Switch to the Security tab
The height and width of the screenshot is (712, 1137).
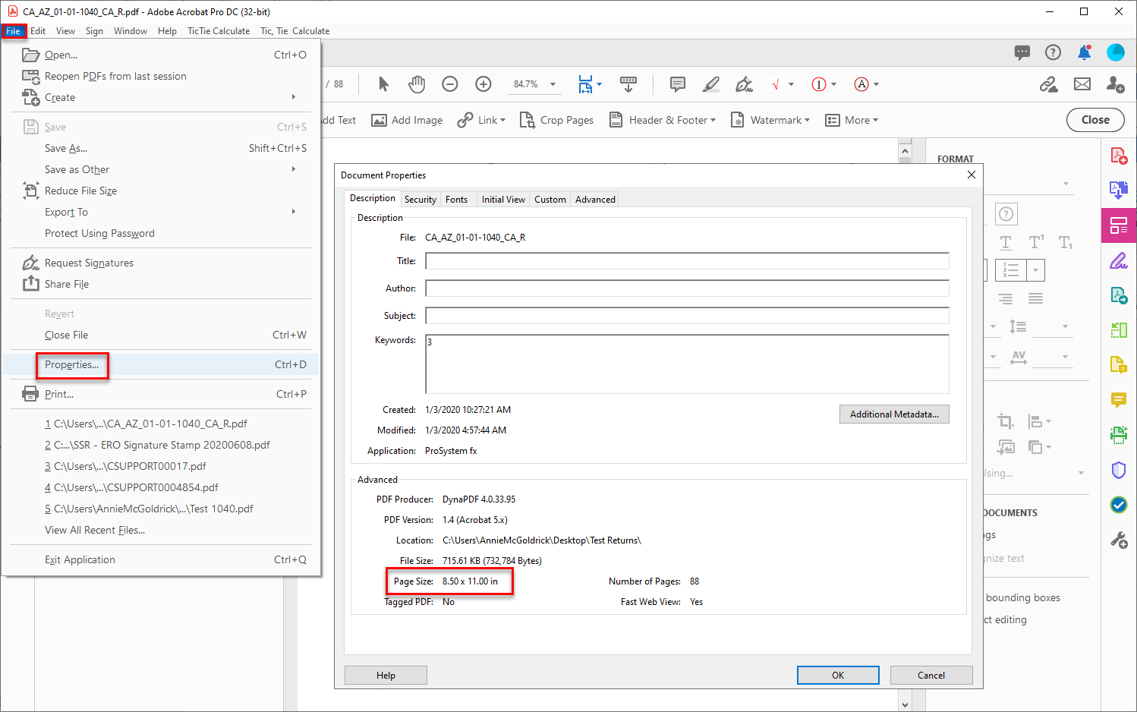point(420,200)
